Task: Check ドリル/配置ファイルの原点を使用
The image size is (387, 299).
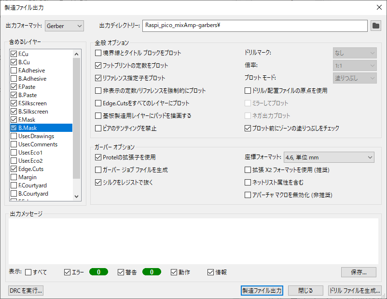Action: pyautogui.click(x=248, y=91)
